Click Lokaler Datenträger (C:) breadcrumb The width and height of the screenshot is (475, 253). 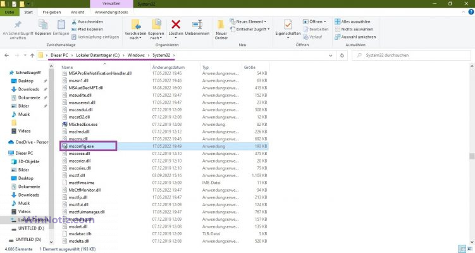(x=98, y=55)
